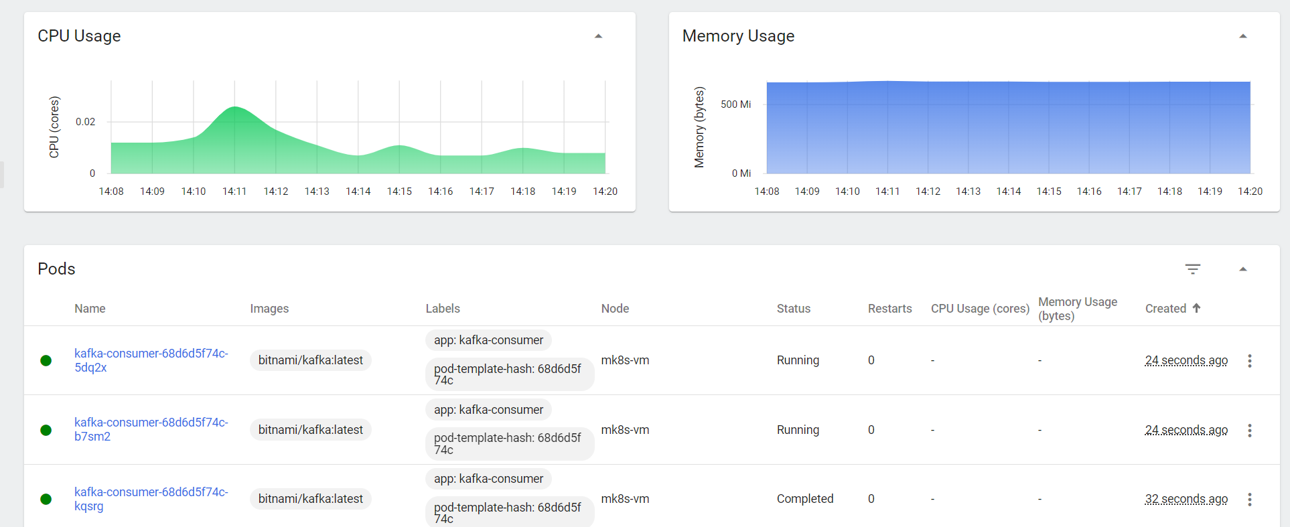Click the Memory Usage (bytes) column header
This screenshot has height=527, width=1290.
(1078, 309)
